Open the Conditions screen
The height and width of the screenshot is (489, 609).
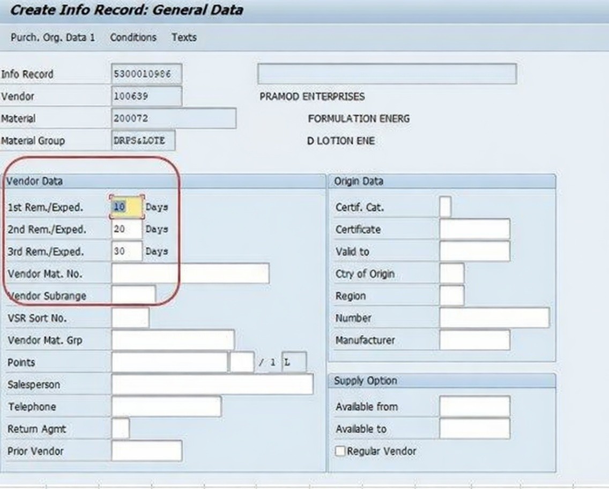(133, 38)
